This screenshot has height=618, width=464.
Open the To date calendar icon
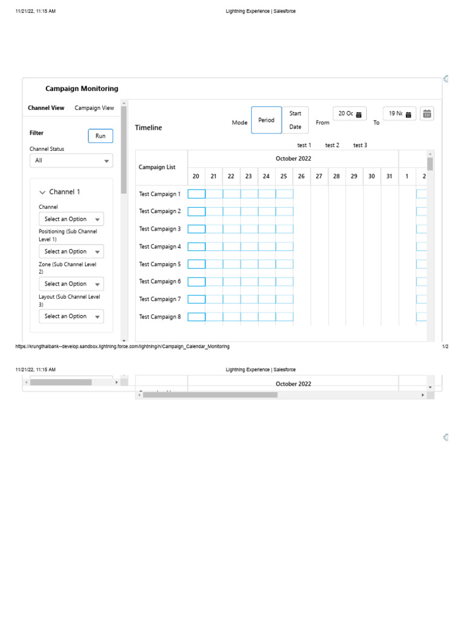[408, 115]
